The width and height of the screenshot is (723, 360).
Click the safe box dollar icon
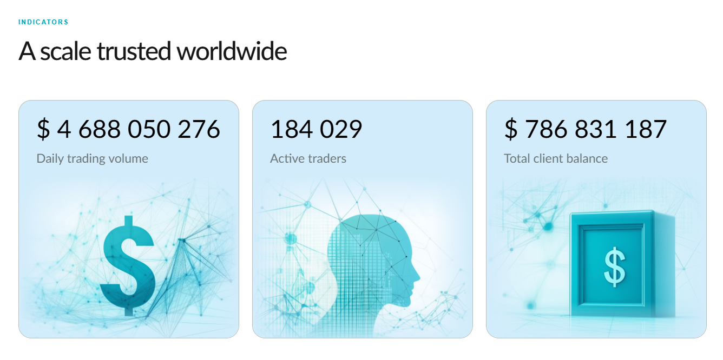click(615, 266)
